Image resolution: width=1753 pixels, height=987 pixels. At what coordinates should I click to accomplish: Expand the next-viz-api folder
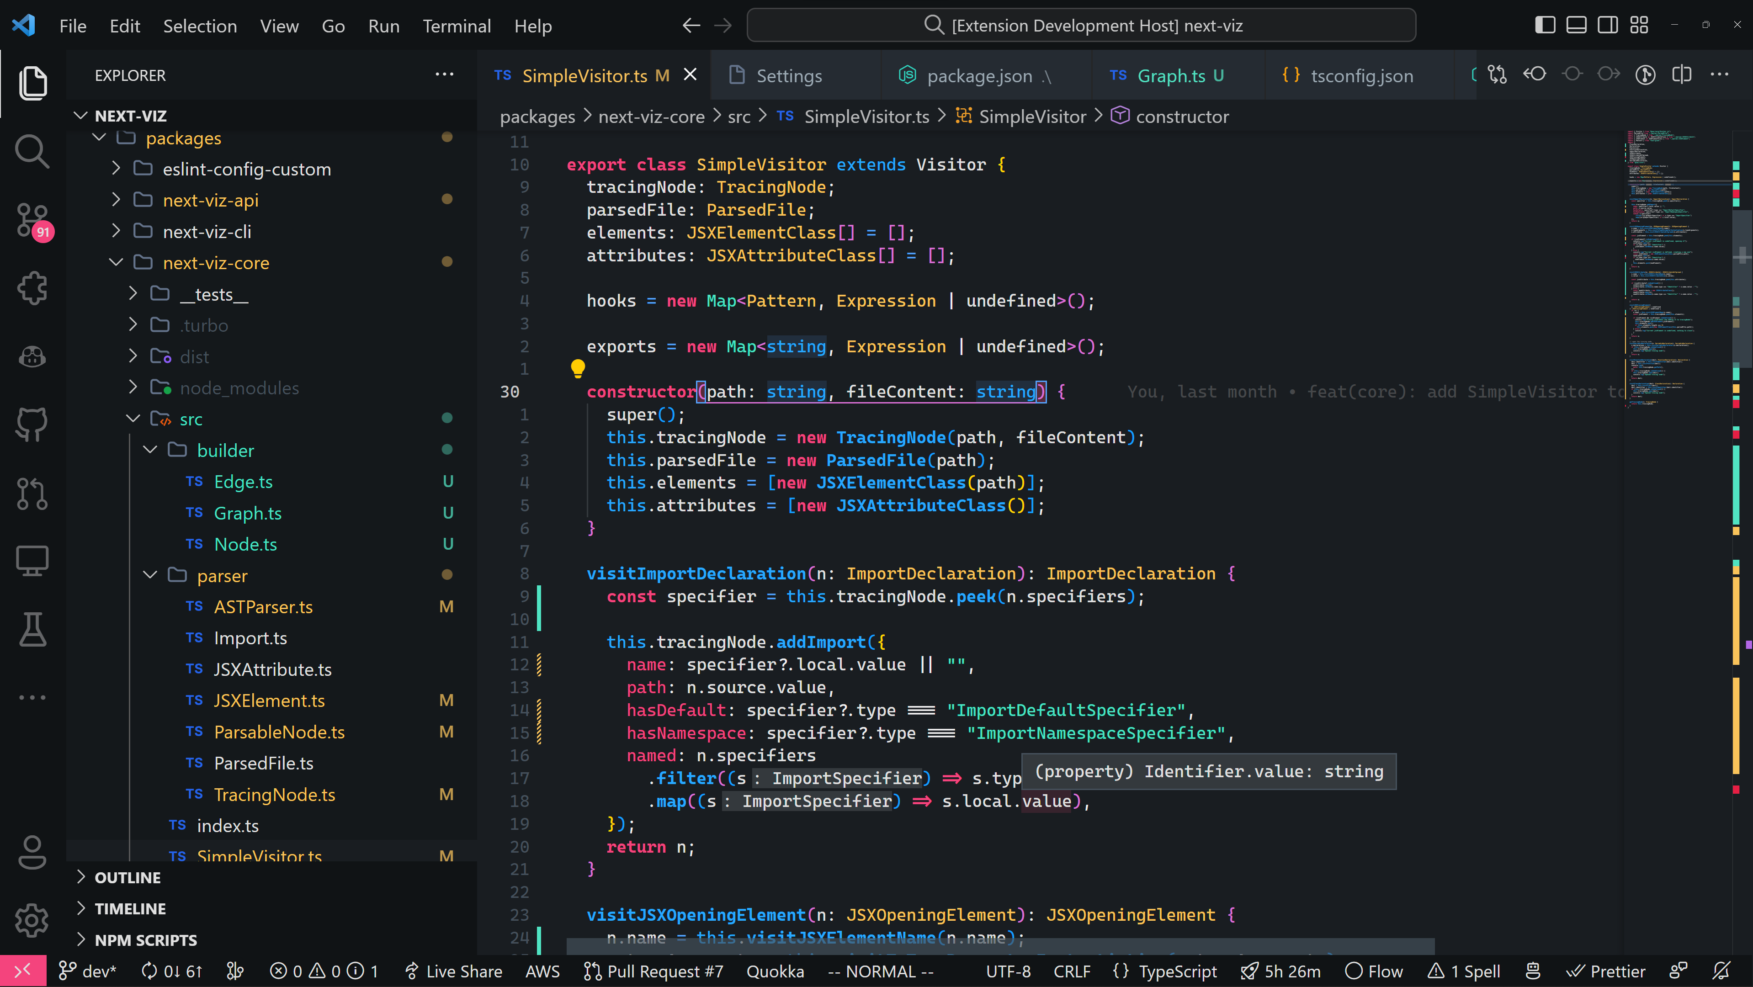(272, 200)
